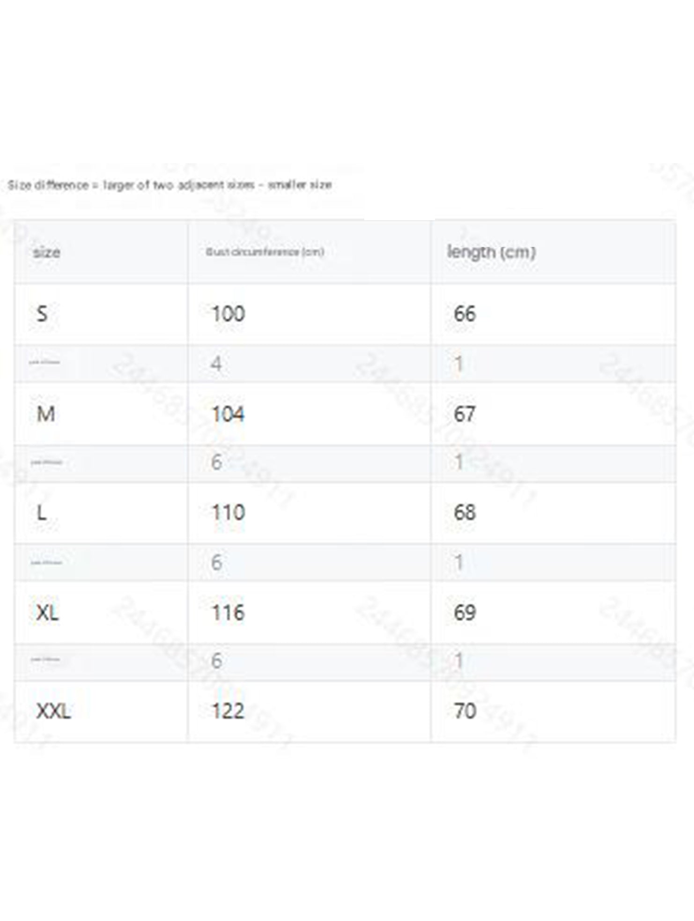Screen dimensions: 694x921
Task: Click length value 70 for size XXL
Action: point(465,711)
